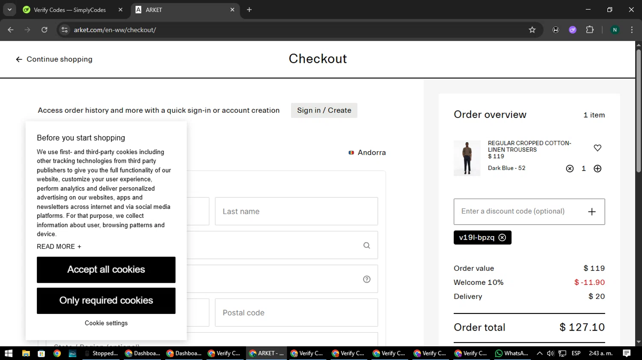Open the browser profile avatar N
Screen dimensions: 642x360
click(x=615, y=30)
